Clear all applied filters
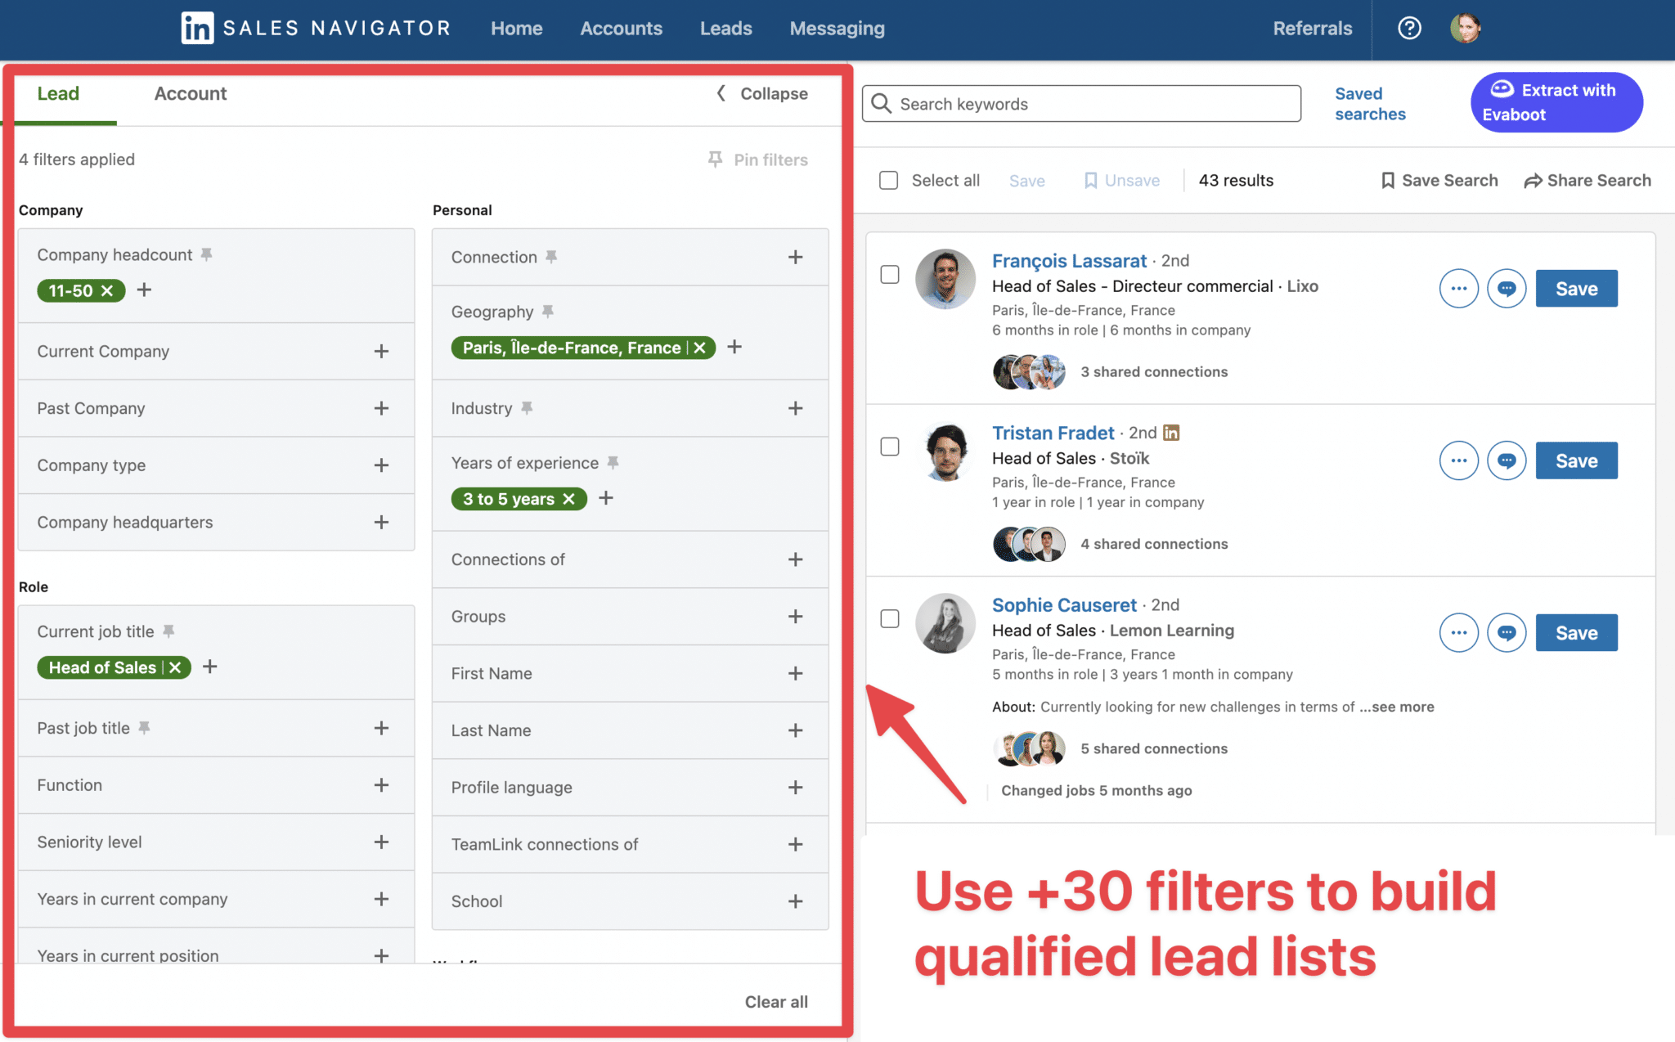 (x=775, y=1001)
